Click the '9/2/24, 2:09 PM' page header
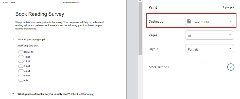240x99 pixels. (9, 3)
